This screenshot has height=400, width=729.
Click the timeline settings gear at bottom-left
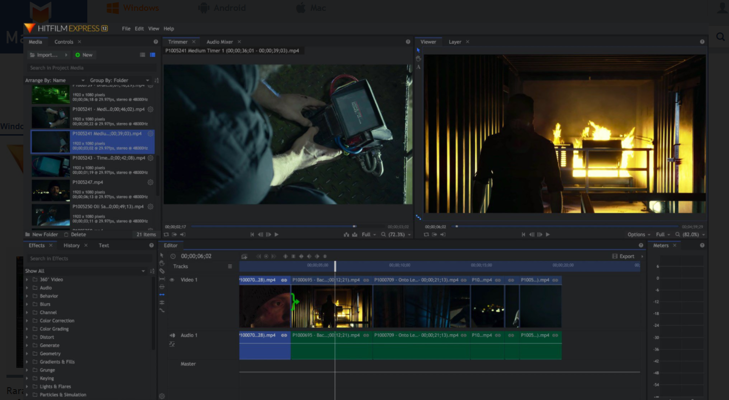pos(162,396)
